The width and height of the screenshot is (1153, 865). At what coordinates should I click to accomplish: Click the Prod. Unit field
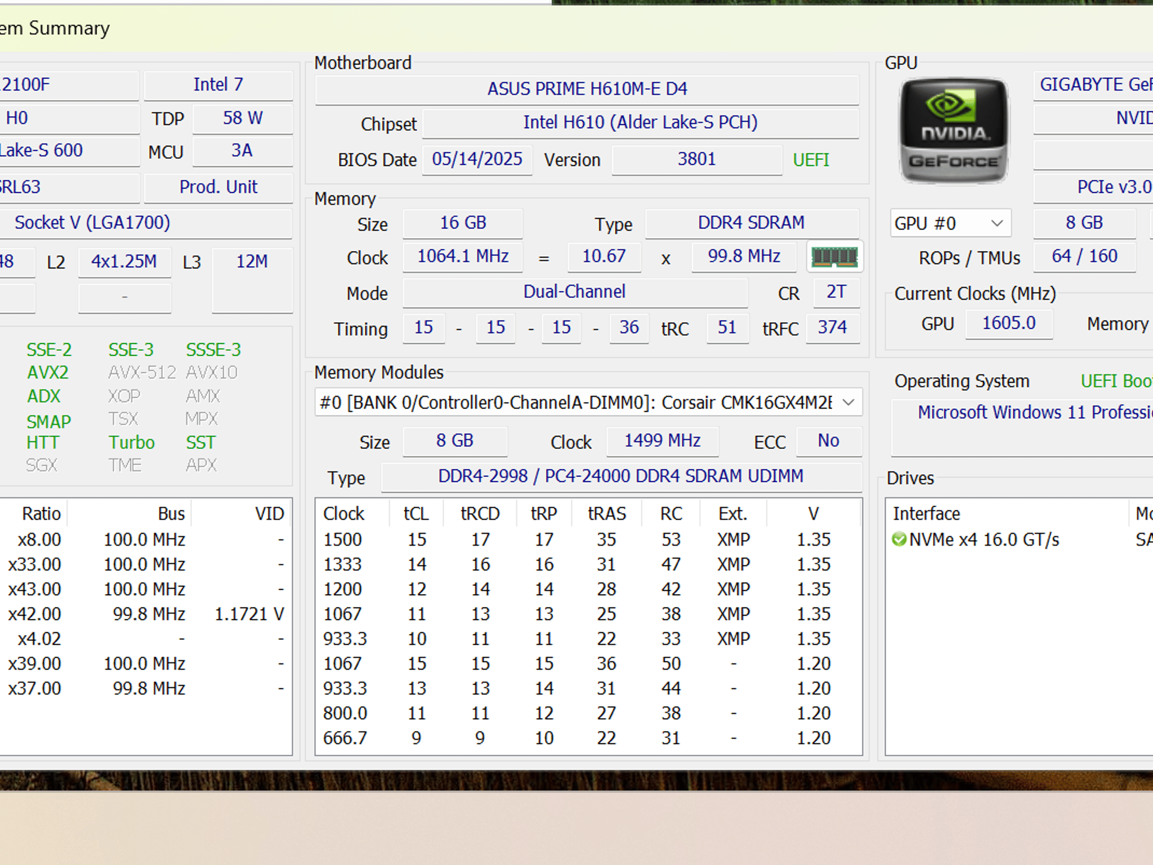click(218, 188)
